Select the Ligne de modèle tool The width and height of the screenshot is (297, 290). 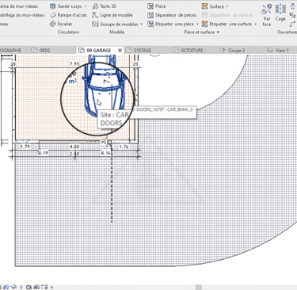pyautogui.click(x=112, y=15)
